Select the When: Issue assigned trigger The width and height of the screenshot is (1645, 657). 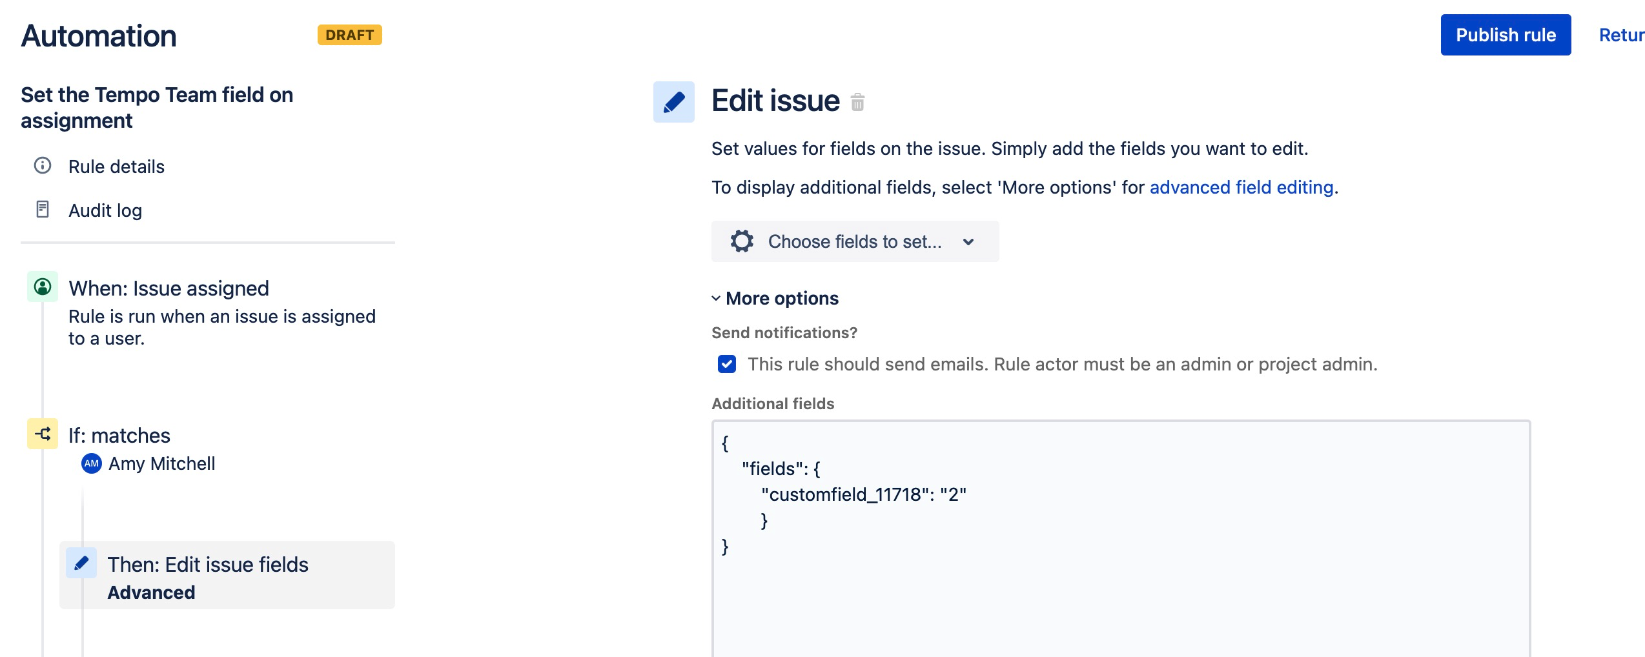point(169,288)
